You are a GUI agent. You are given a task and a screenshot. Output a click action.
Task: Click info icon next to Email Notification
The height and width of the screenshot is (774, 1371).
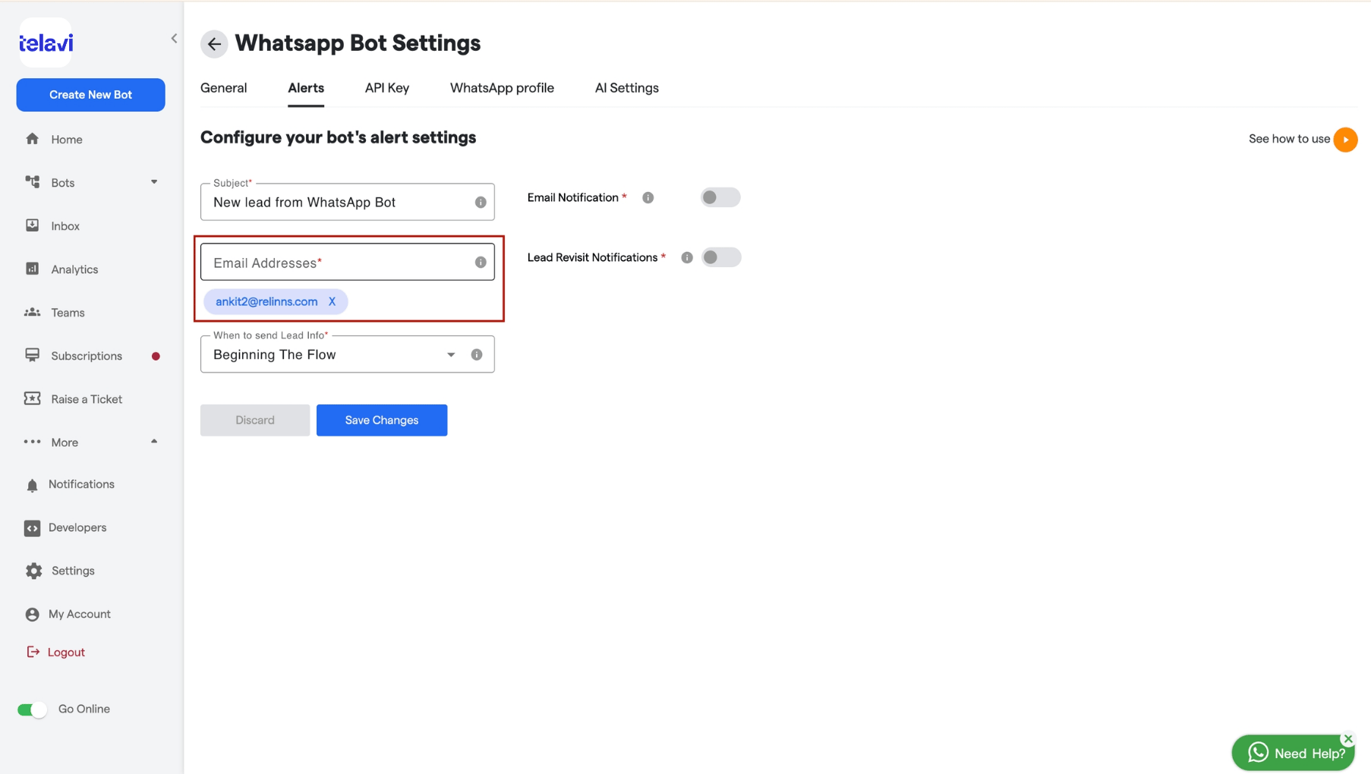coord(648,198)
